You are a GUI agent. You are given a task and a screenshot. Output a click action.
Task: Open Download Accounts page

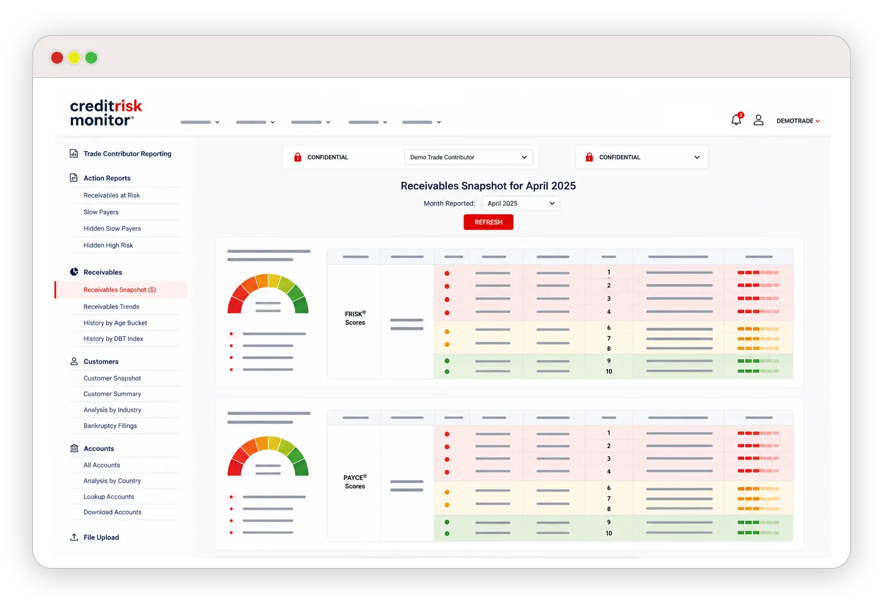click(x=113, y=512)
